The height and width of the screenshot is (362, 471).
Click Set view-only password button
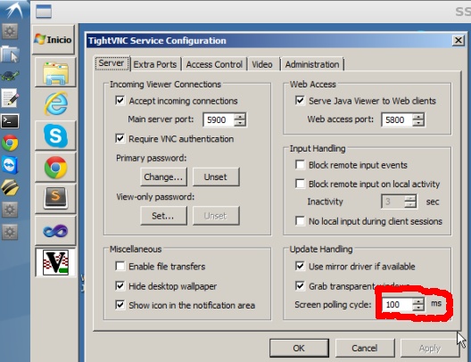coord(163,216)
